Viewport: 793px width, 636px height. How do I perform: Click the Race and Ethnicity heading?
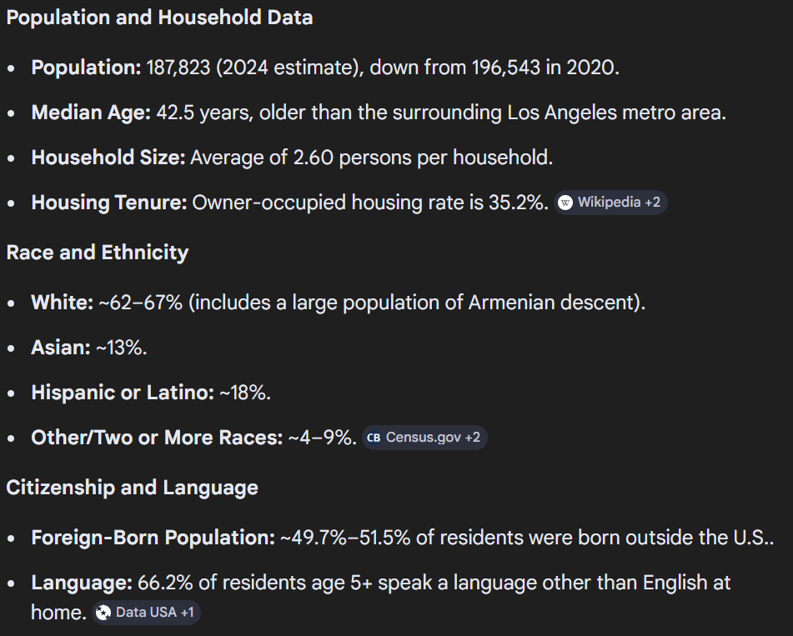tap(98, 253)
